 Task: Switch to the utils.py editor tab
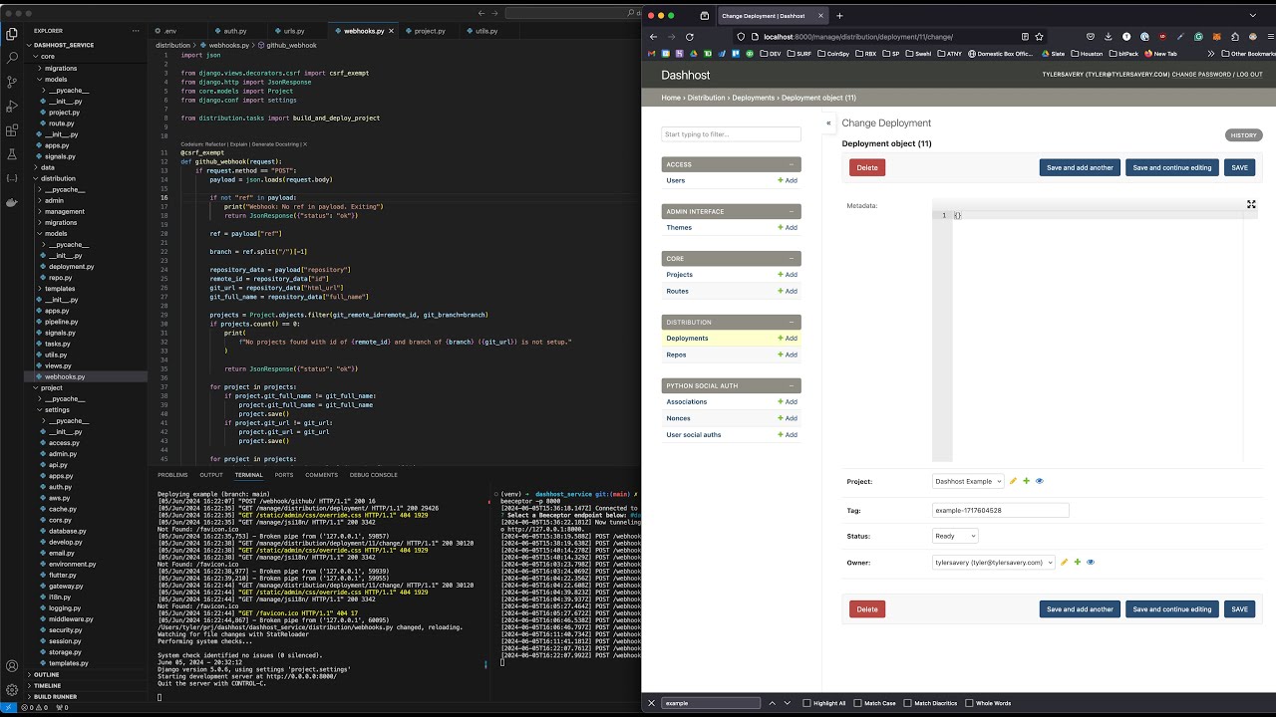(486, 31)
